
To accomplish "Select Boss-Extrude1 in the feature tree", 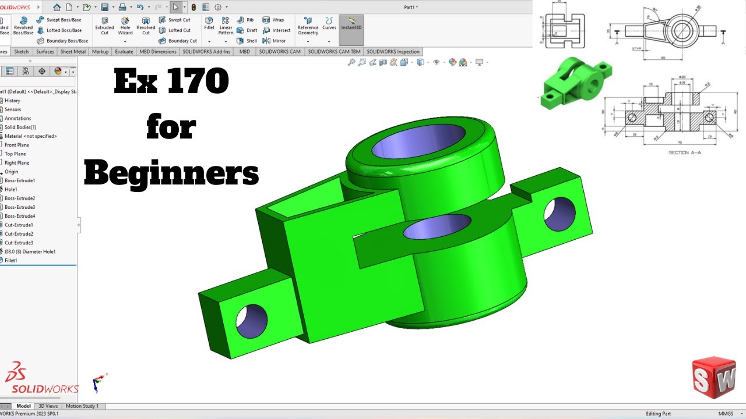I will click(20, 180).
